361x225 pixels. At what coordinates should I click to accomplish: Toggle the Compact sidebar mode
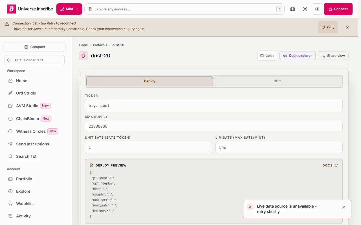coord(34,47)
